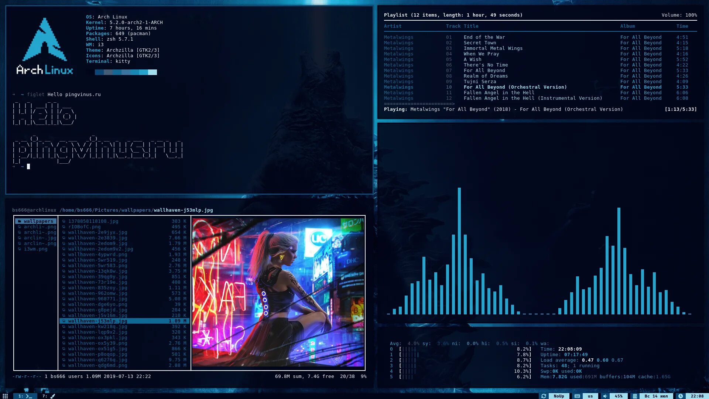Click the clock icon in bar
Viewport: 709px width, 399px height.
click(x=681, y=396)
